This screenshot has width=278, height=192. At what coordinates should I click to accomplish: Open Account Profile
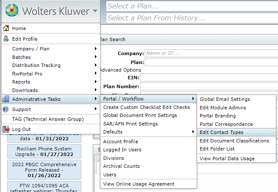click(x=149, y=142)
